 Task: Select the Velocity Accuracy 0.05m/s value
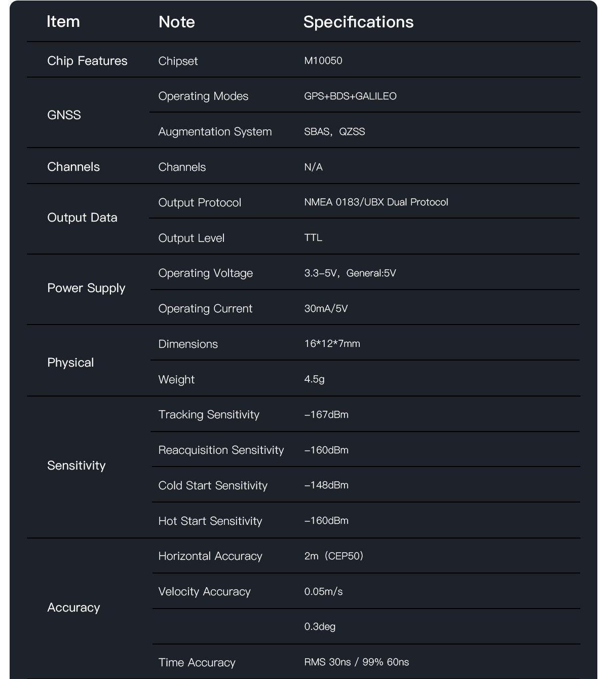click(x=323, y=592)
